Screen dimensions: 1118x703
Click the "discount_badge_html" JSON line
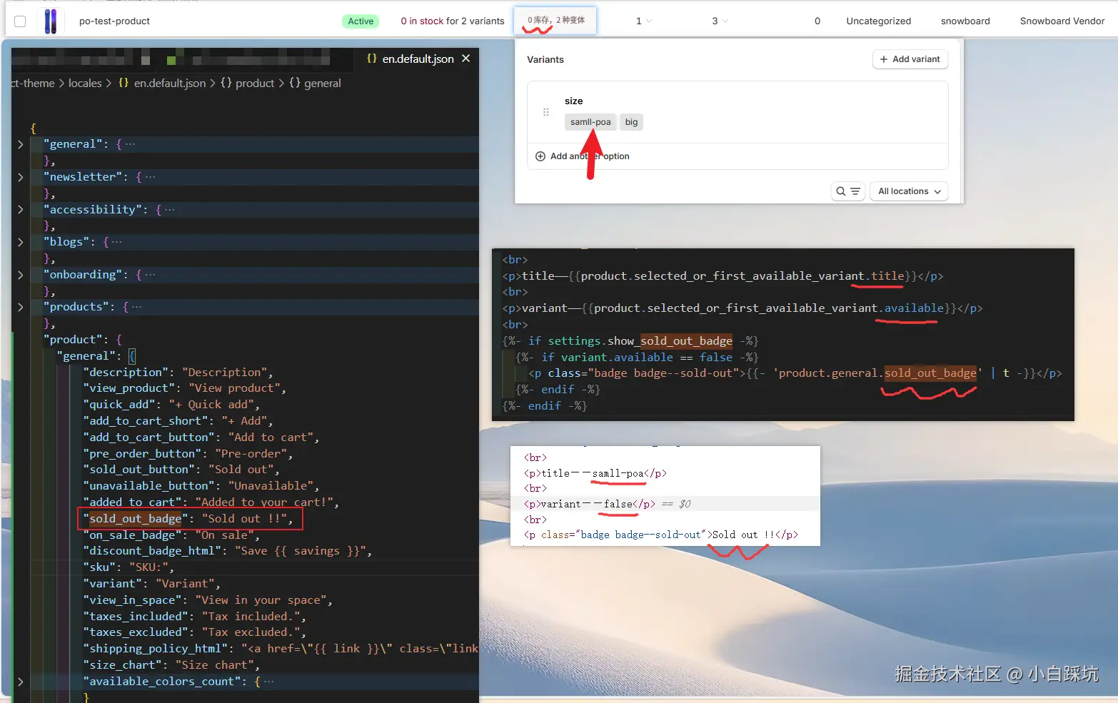tap(228, 551)
